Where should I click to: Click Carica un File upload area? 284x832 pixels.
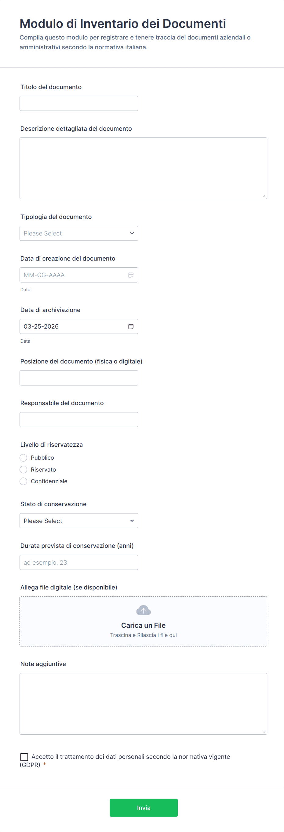click(143, 621)
